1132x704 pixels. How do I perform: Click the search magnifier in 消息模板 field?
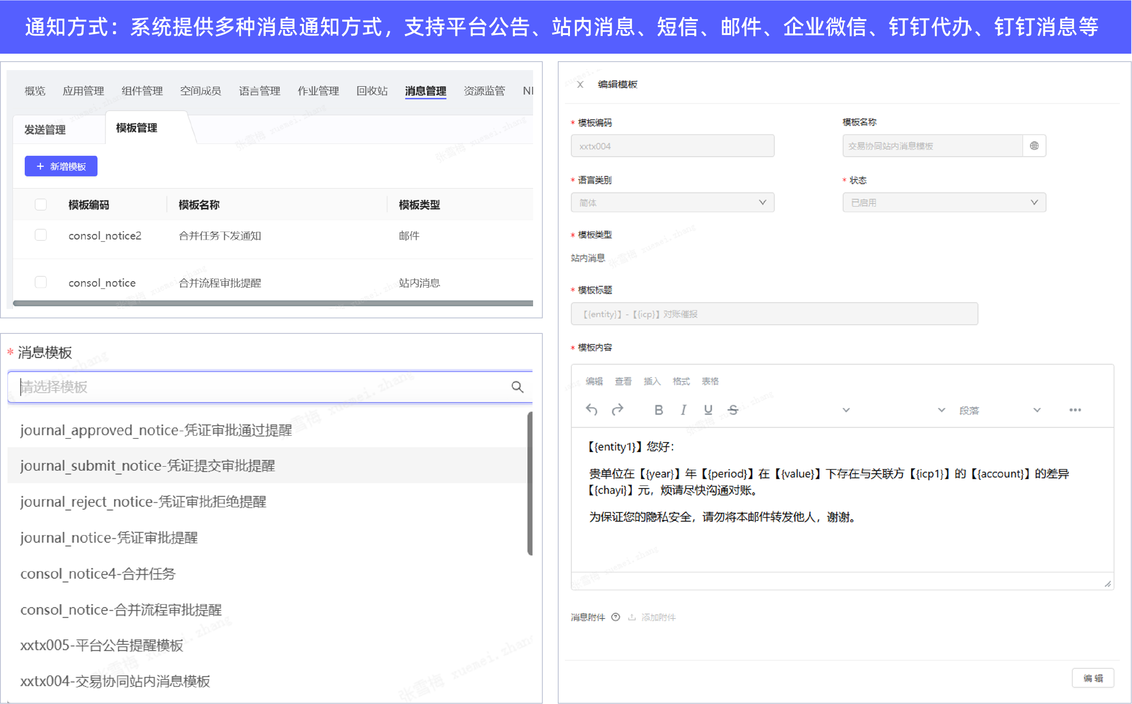pos(517,387)
